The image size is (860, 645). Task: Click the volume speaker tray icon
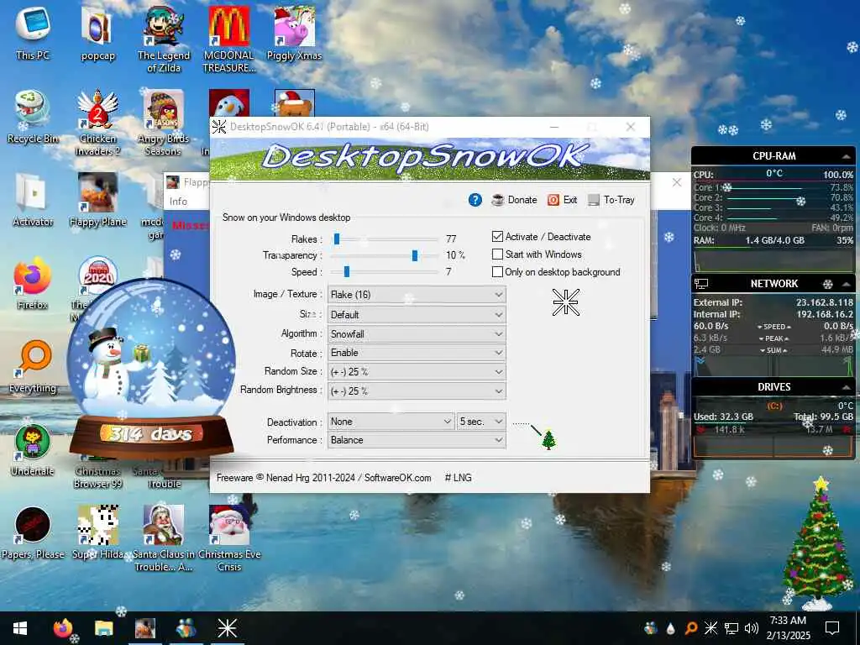[x=752, y=628]
